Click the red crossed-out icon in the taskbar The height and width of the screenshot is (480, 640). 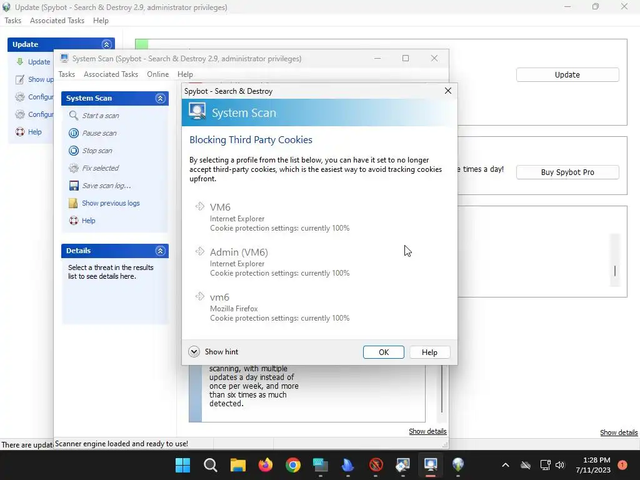pos(376,465)
